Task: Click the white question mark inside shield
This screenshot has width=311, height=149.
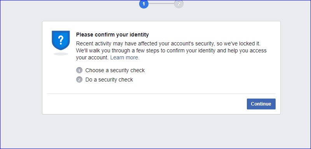Action: point(61,40)
